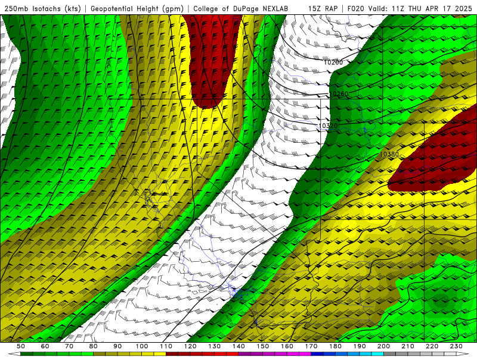Click the 60 value on the color scale

click(x=45, y=346)
